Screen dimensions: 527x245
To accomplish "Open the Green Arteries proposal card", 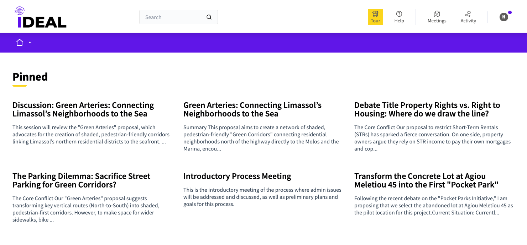I will coord(252,109).
